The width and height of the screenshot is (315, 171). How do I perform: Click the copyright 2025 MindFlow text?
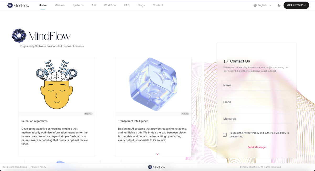point(260,167)
